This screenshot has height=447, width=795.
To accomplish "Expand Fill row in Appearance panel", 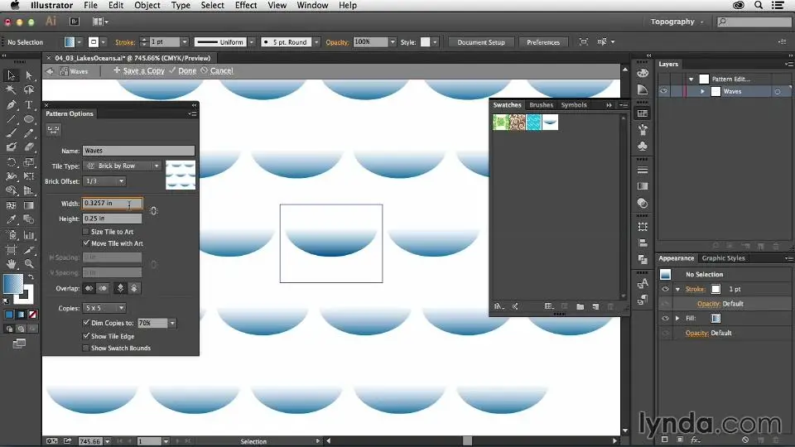I will [x=677, y=318].
